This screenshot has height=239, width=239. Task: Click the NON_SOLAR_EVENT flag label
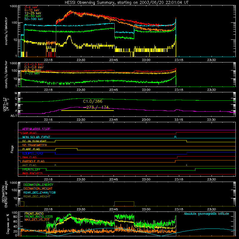[36, 137]
